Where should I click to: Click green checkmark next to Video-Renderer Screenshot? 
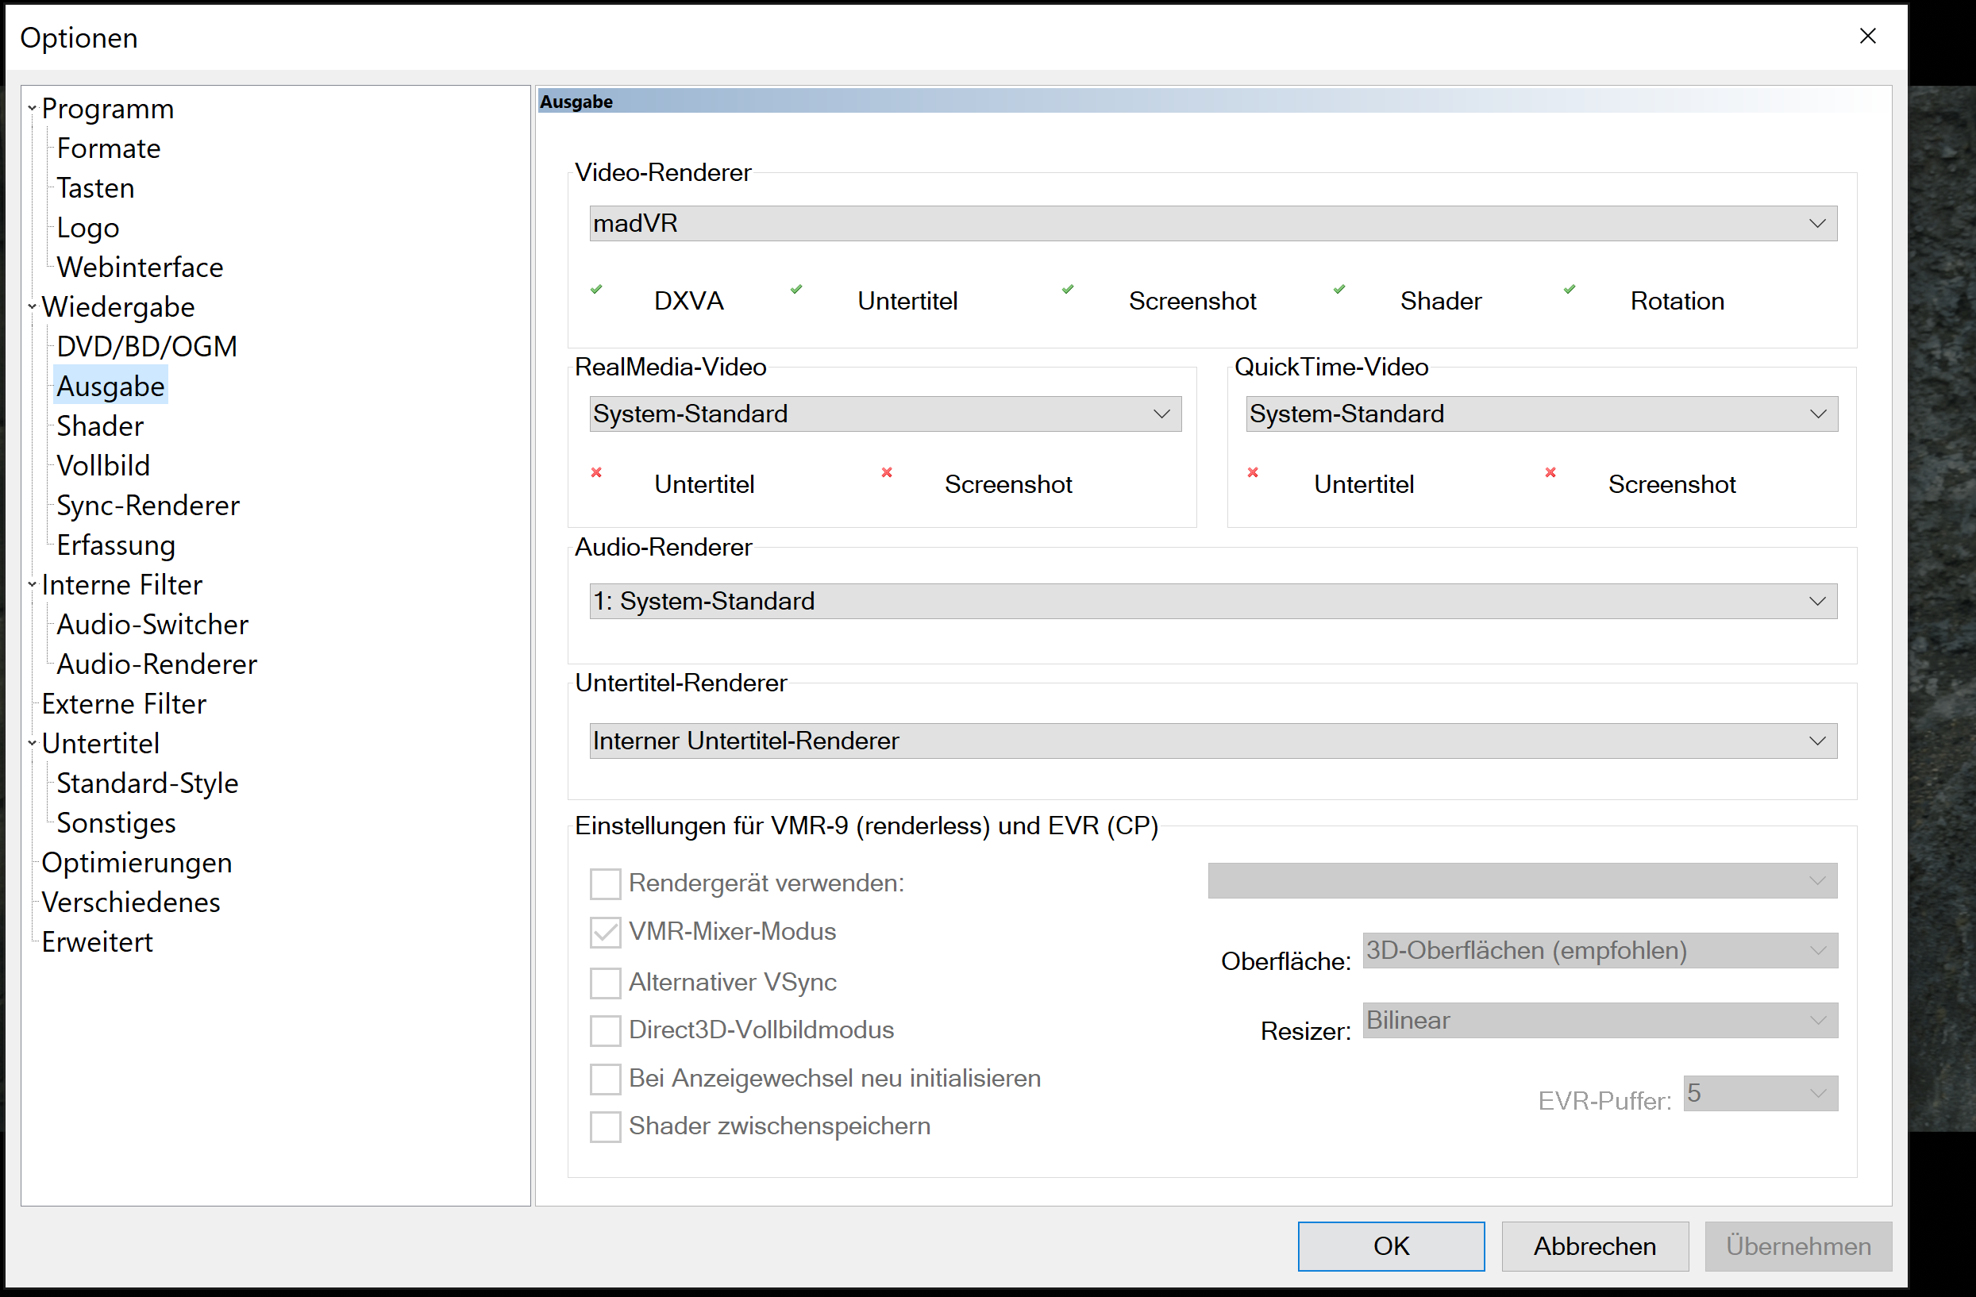[x=1068, y=290]
